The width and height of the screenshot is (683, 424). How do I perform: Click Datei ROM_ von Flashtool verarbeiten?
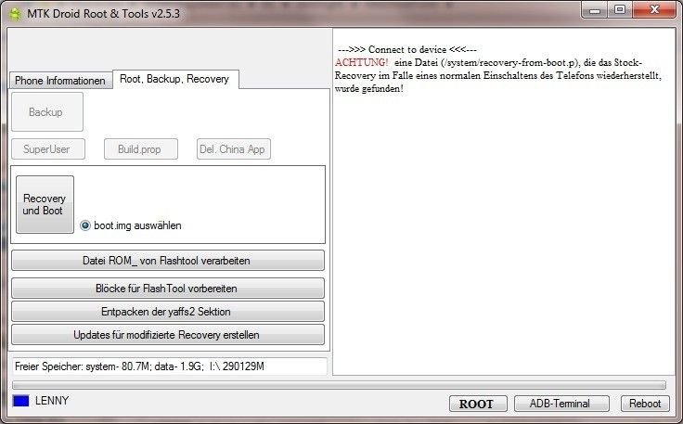(x=168, y=261)
